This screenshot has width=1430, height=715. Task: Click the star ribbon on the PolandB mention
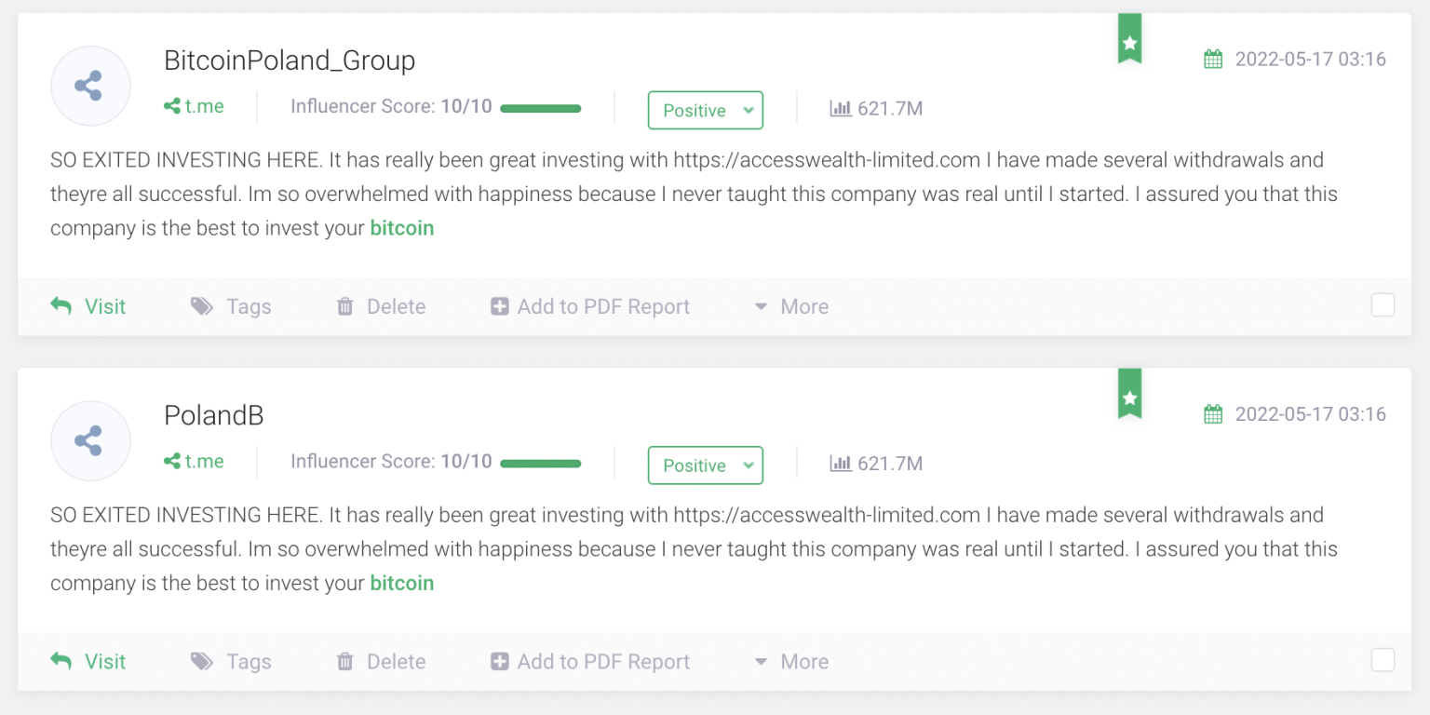click(1129, 394)
